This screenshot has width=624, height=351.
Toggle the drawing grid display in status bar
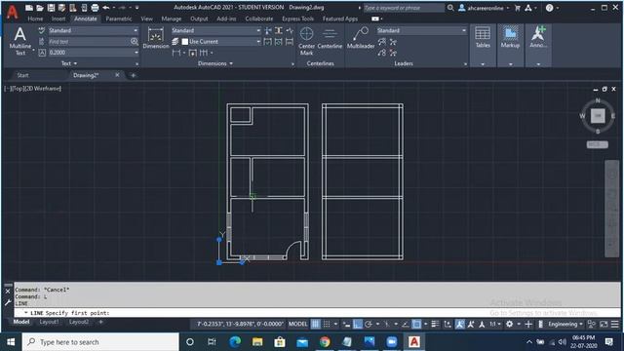(x=315, y=325)
